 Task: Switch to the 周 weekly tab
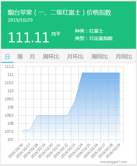point(20,57)
